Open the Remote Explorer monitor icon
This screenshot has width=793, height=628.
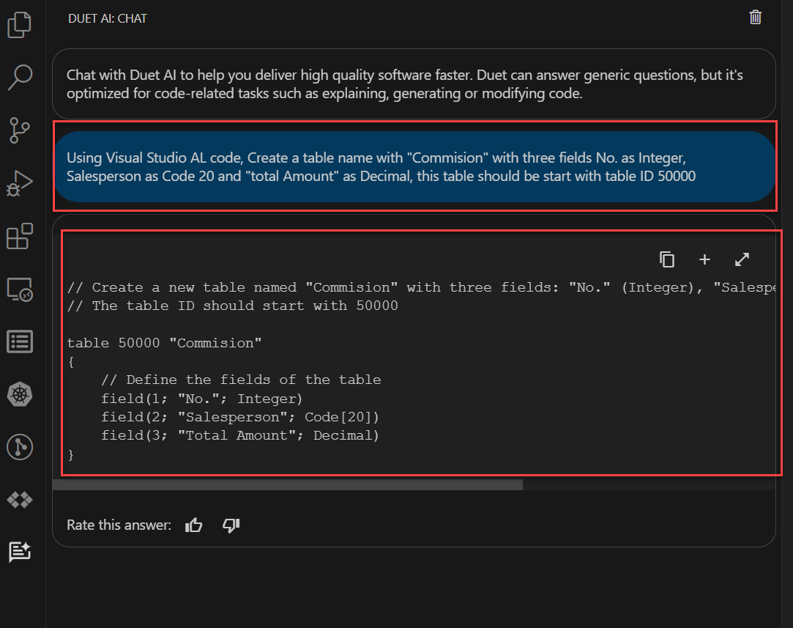[x=20, y=289]
